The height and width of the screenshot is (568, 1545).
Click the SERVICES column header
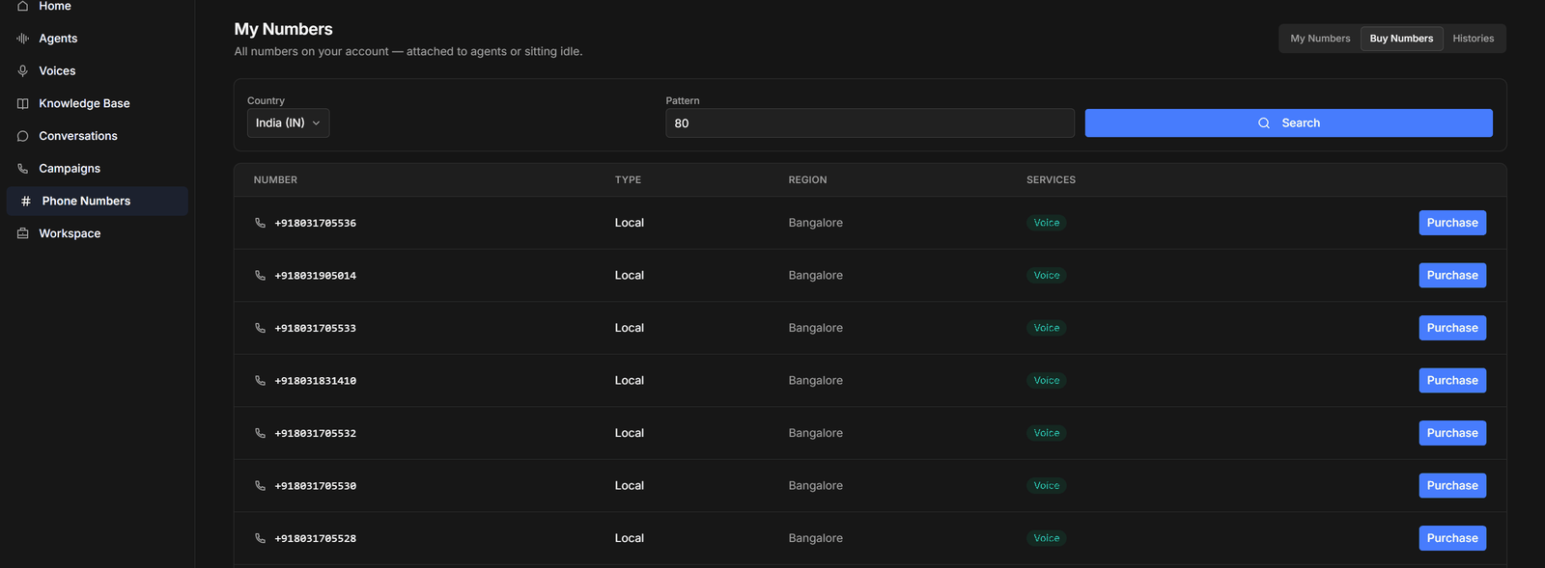1051,180
